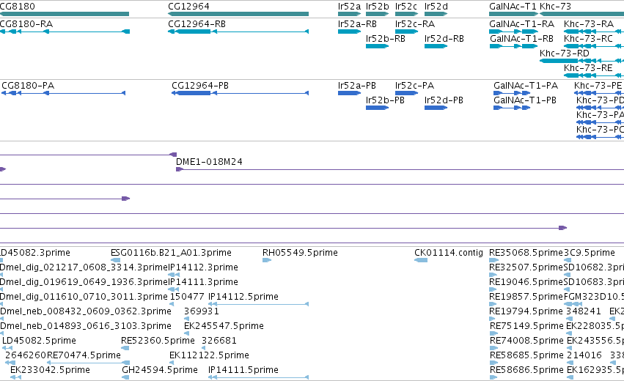This screenshot has height=381, width=624.
Task: Select the GalNAc-T1 gene label
Action: (513, 7)
